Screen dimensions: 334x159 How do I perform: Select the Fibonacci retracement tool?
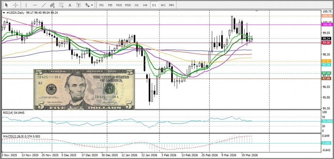pyautogui.click(x=61, y=5)
